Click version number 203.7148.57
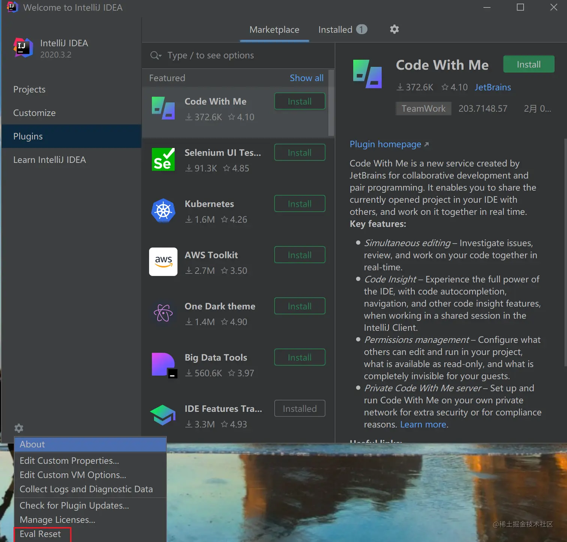The height and width of the screenshot is (542, 567). 483,109
